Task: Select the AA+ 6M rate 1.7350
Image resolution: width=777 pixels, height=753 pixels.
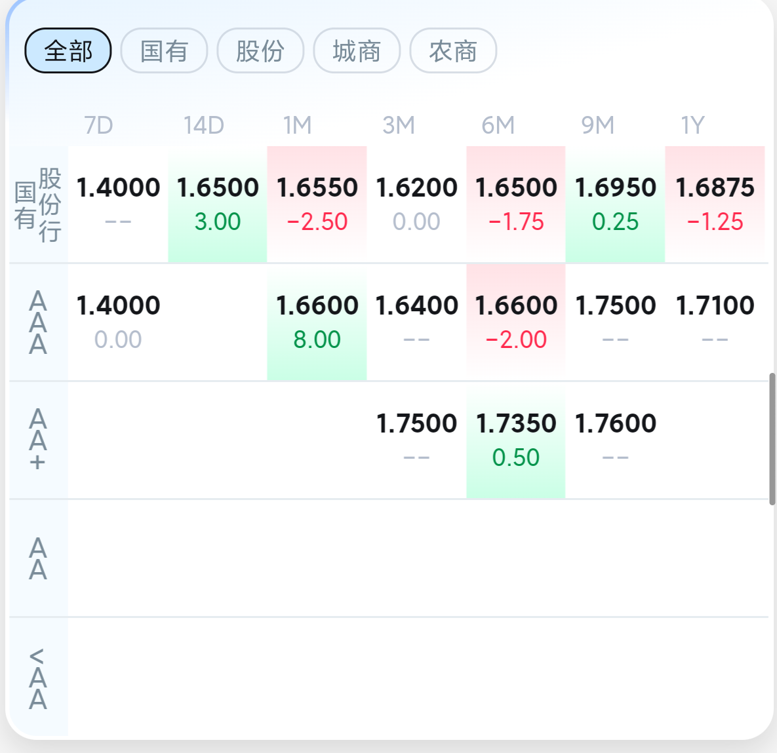Action: [516, 439]
